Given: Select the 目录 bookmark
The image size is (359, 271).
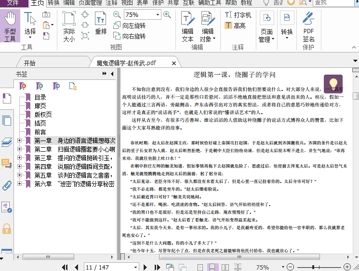Looking at the screenshot, I should click(40, 97).
